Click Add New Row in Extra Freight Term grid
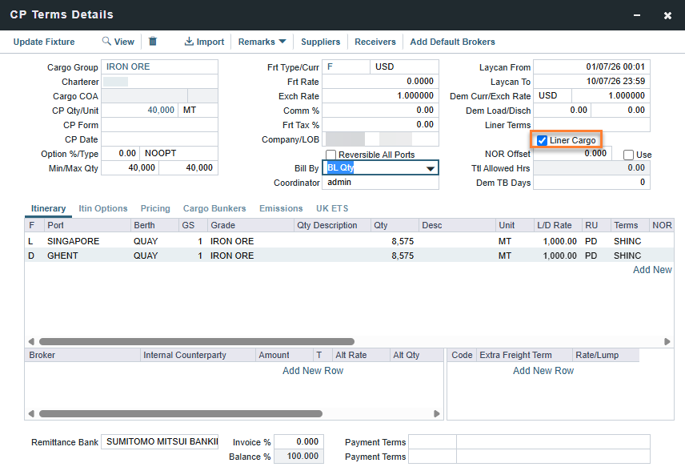 point(543,371)
